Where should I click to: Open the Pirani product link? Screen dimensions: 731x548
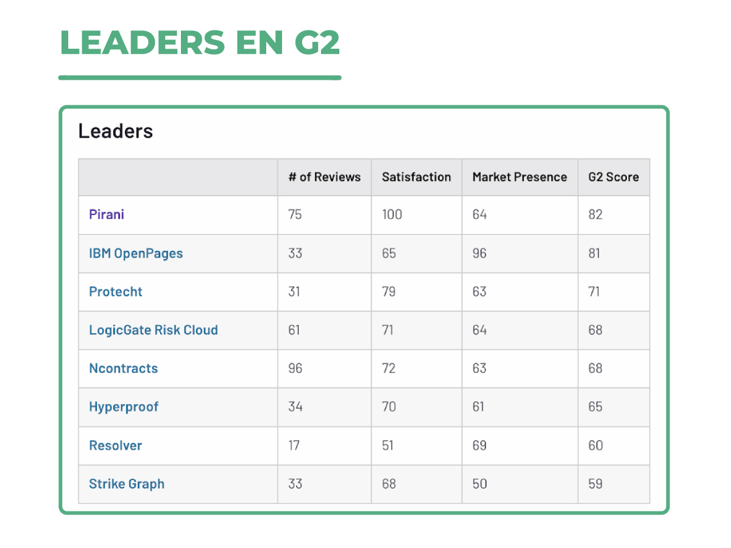point(107,214)
